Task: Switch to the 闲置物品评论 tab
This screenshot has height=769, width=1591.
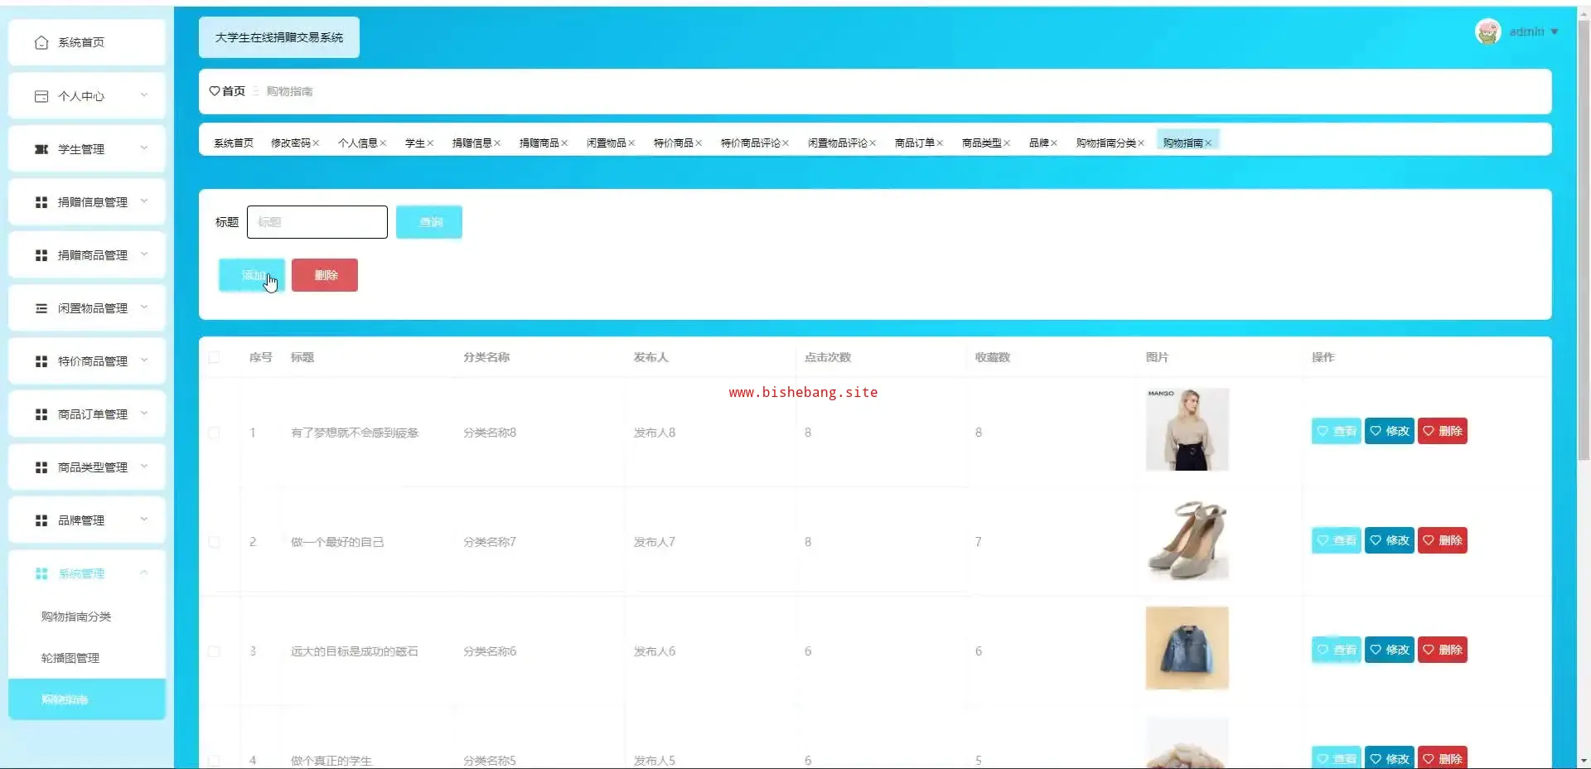Action: (838, 143)
